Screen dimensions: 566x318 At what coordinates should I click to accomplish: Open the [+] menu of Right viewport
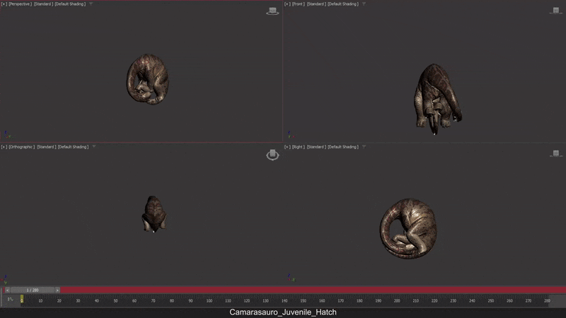[287, 147]
